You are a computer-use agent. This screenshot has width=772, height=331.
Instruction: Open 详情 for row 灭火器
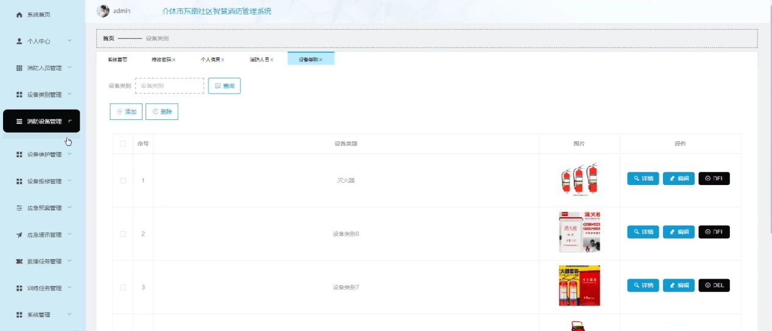[643, 179]
